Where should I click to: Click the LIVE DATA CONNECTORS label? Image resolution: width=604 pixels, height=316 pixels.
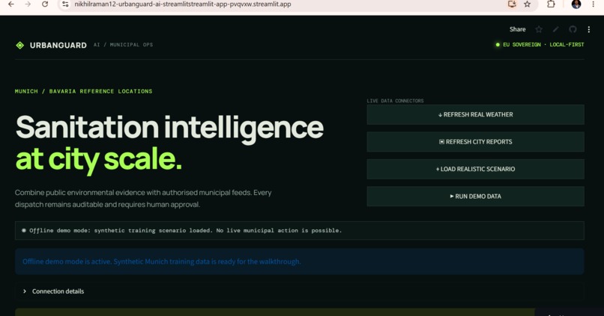coord(395,101)
